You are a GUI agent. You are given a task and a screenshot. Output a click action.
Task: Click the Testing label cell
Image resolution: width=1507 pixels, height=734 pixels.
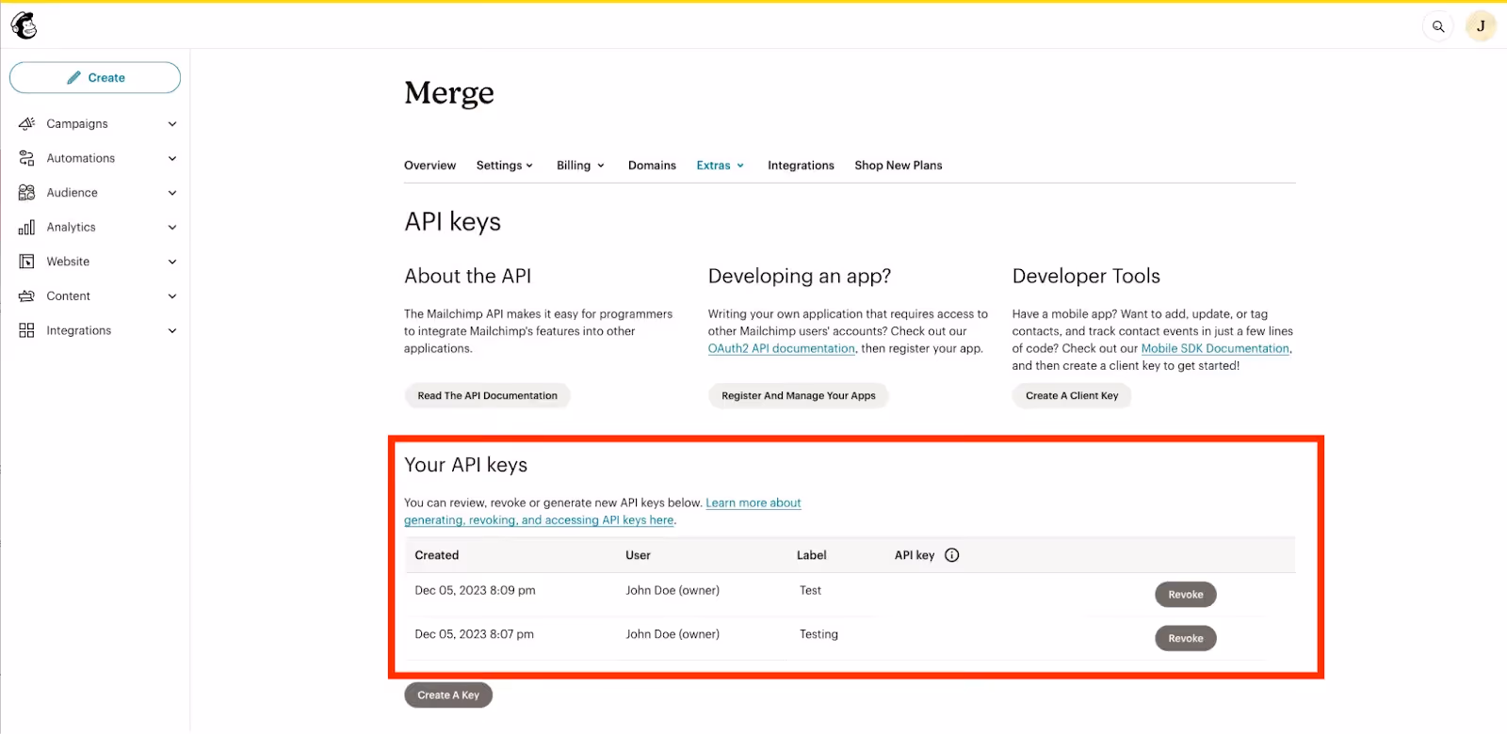(x=818, y=634)
